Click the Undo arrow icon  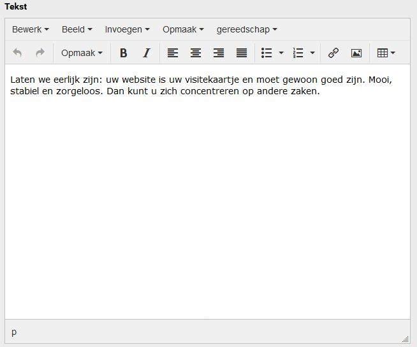coord(17,53)
